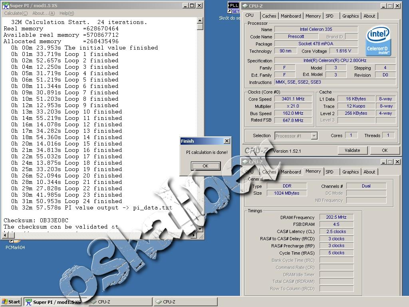This screenshot has width=409, height=307.
Task: Click the memory Size 1024 MBytes field
Action: [x=287, y=193]
